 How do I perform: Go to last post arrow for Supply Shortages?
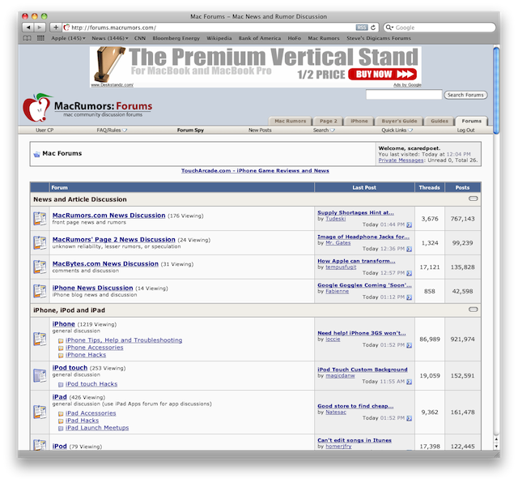tap(409, 225)
